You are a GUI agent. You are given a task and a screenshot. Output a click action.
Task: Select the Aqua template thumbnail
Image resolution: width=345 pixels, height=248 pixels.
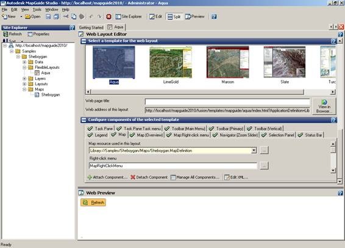114,62
